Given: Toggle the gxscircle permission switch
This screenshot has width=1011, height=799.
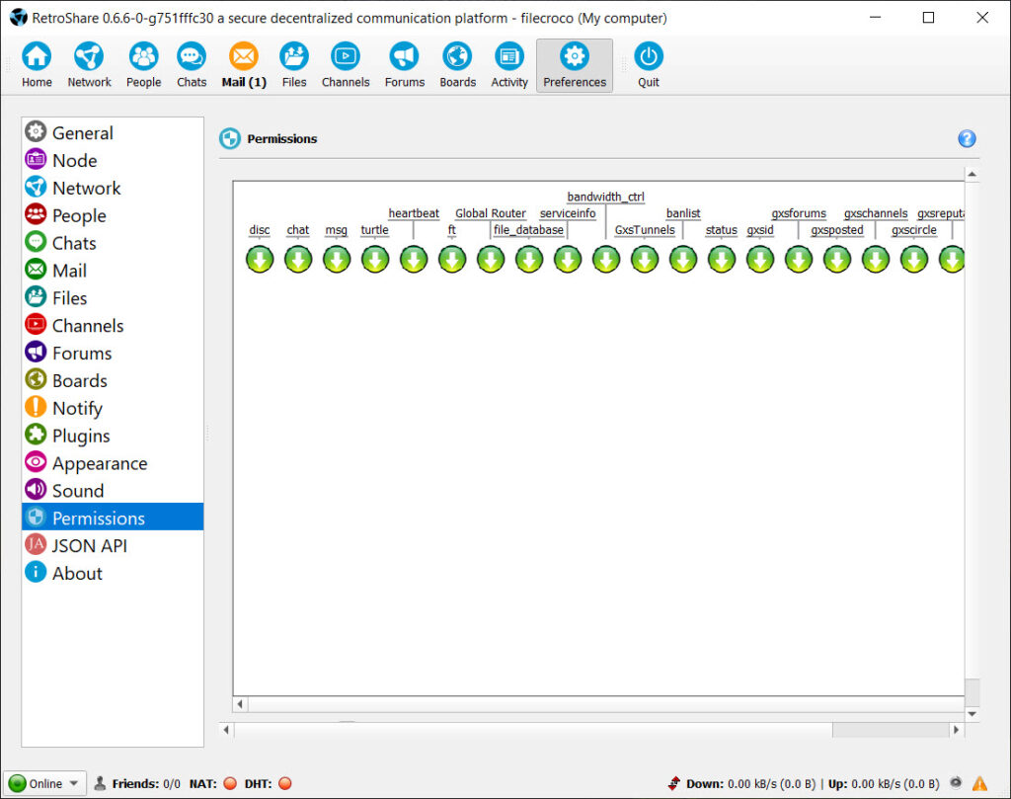Looking at the screenshot, I should 914,259.
